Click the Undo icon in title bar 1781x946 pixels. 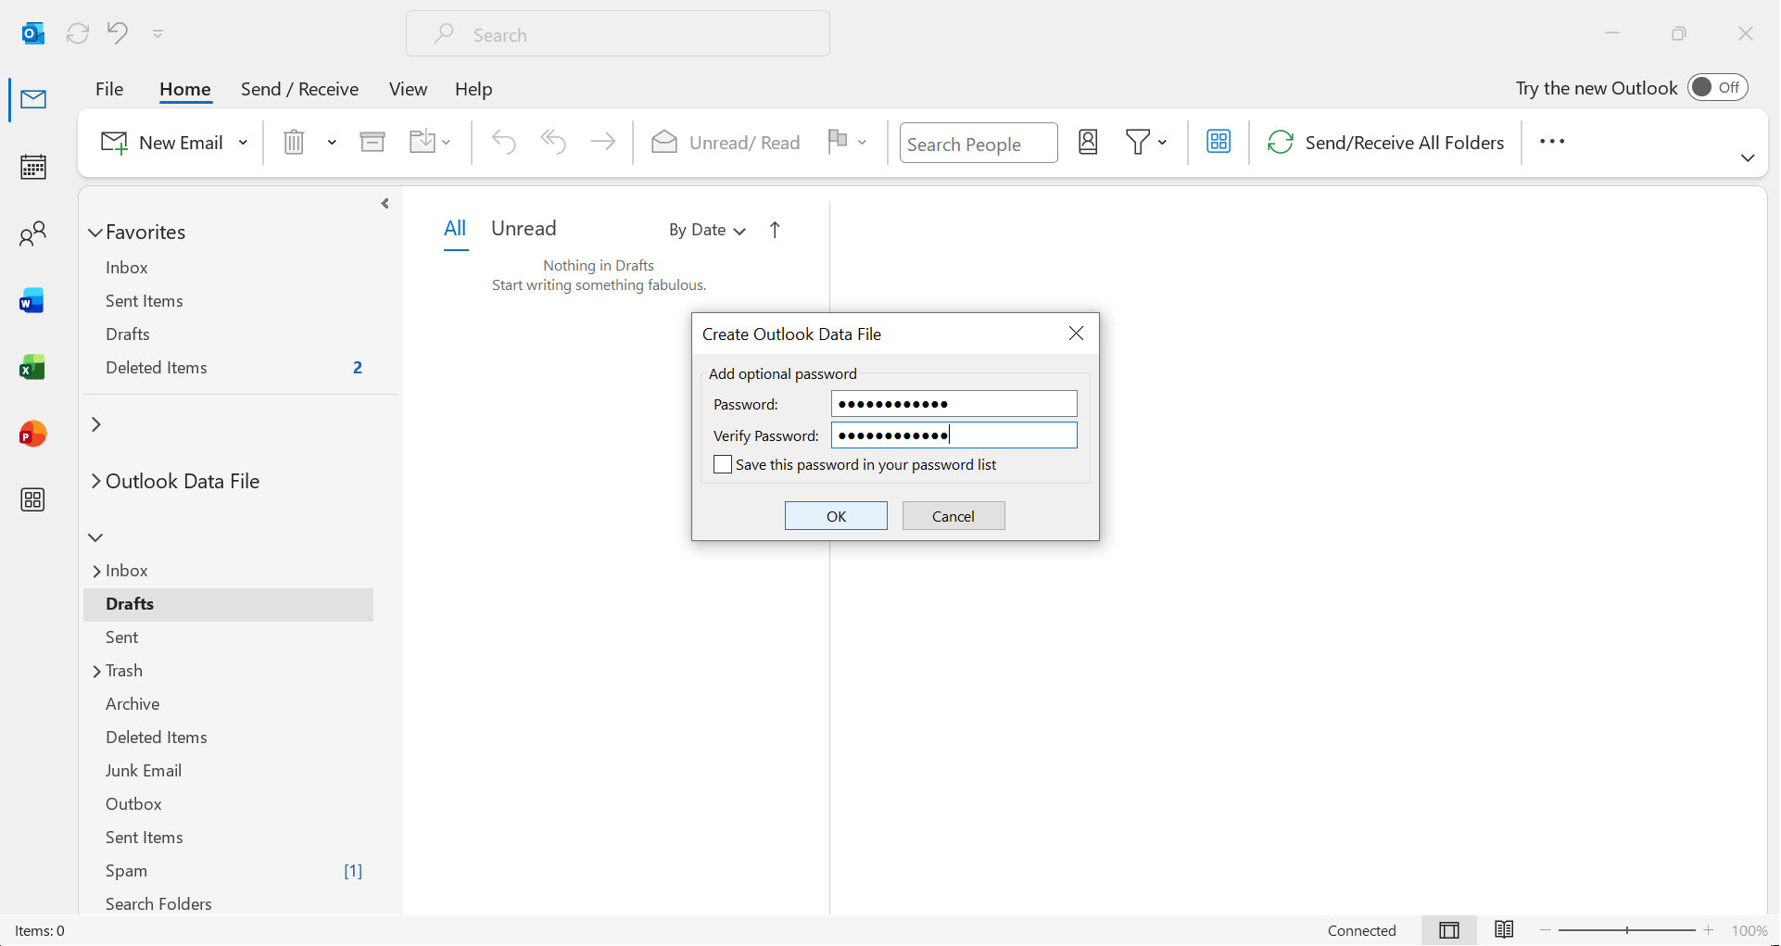tap(118, 32)
